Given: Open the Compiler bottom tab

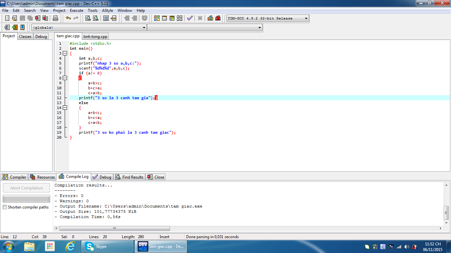Looking at the screenshot, I should pos(15,177).
